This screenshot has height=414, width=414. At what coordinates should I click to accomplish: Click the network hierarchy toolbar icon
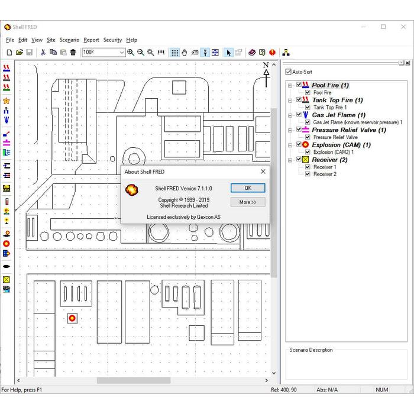[x=286, y=53]
